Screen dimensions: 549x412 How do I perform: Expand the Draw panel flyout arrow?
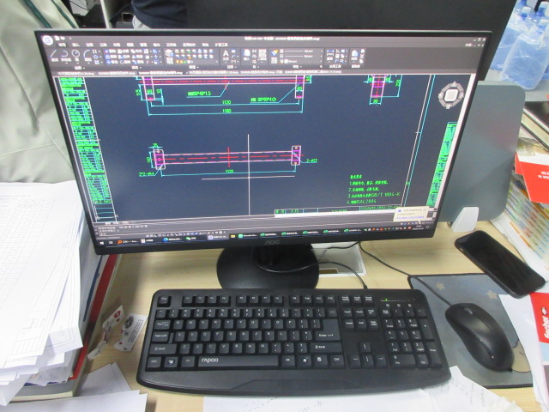click(85, 68)
